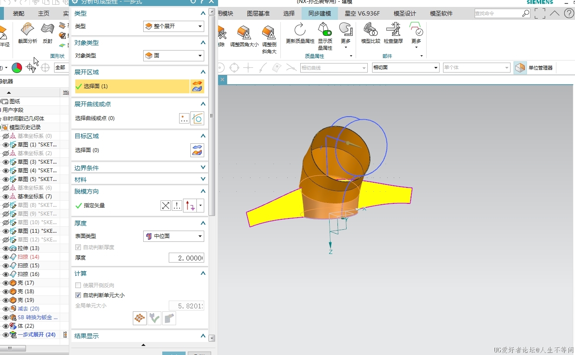The width and height of the screenshot is (575, 355).
Task: Hide 拉伸 (13) with its eye icon
Action: [x=6, y=248]
